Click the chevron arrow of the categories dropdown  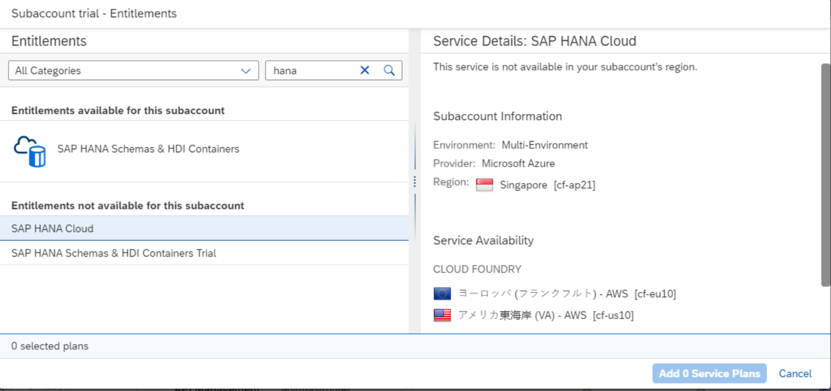245,71
